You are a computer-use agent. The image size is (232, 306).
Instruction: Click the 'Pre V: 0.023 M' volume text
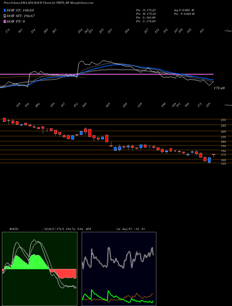coord(184,13)
